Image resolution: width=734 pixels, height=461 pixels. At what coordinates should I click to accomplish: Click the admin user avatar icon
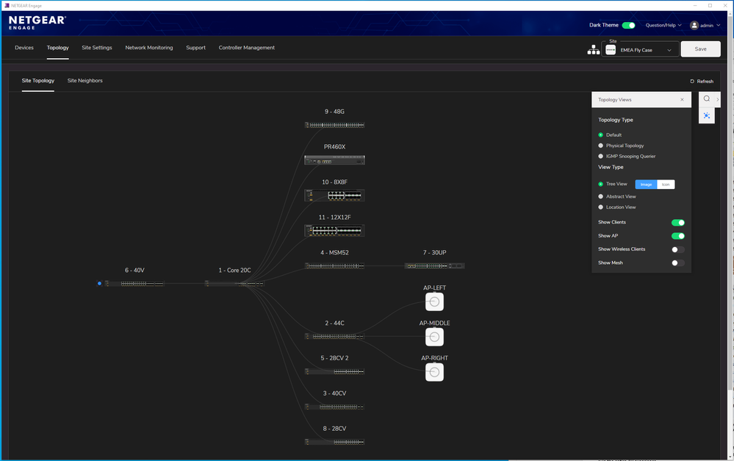click(694, 24)
